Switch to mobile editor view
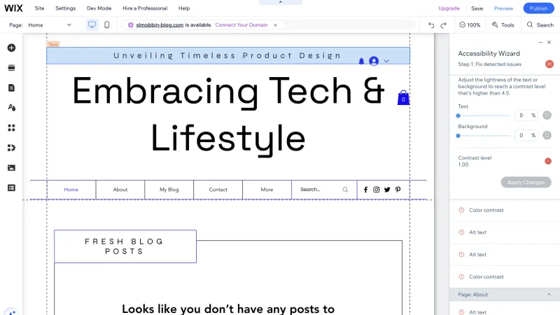This screenshot has height=315, width=560. coord(107,25)
